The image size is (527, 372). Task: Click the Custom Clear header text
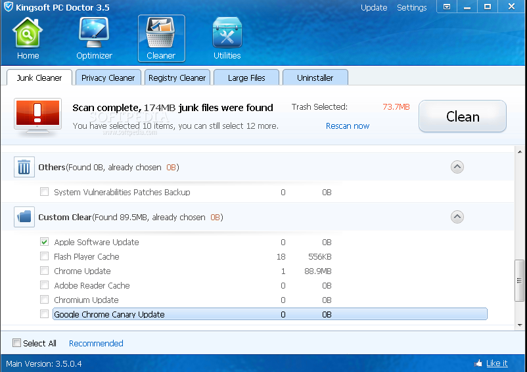coord(131,217)
